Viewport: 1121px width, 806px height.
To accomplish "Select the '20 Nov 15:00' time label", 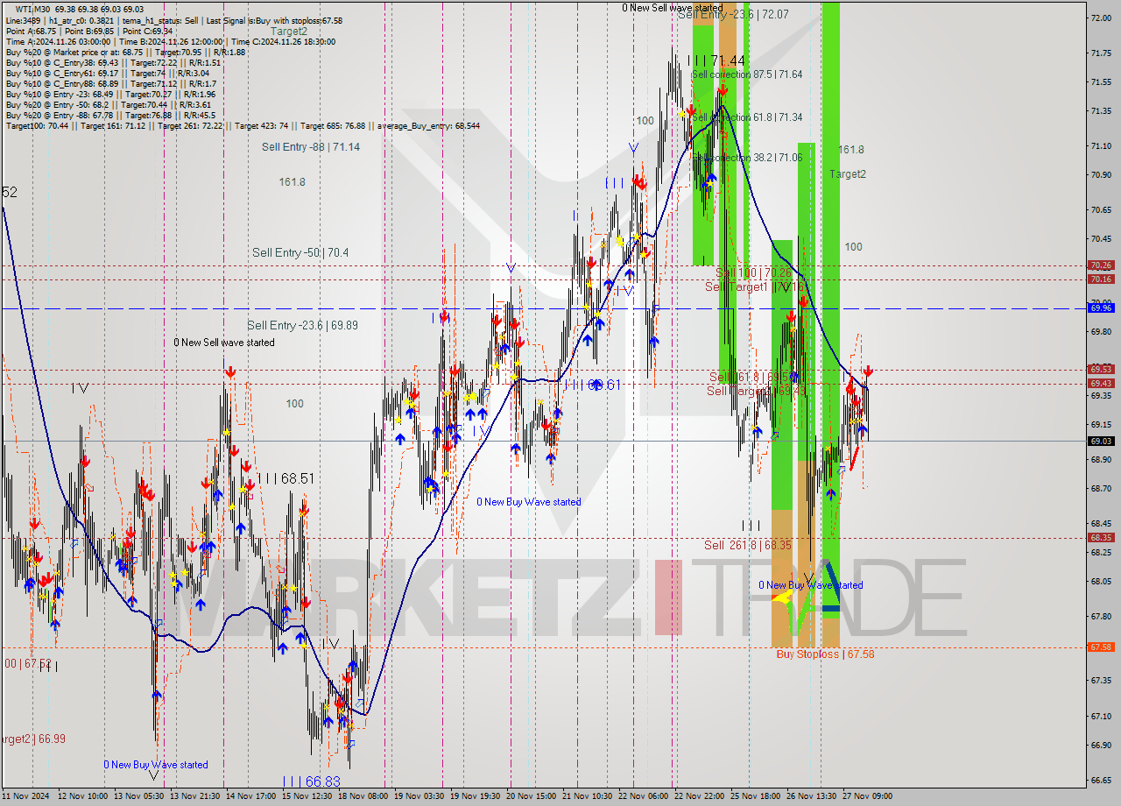I will pos(533,796).
